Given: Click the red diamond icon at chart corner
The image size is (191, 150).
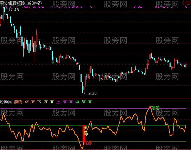Looking at the screenshot, I should pyautogui.click(x=184, y=3).
